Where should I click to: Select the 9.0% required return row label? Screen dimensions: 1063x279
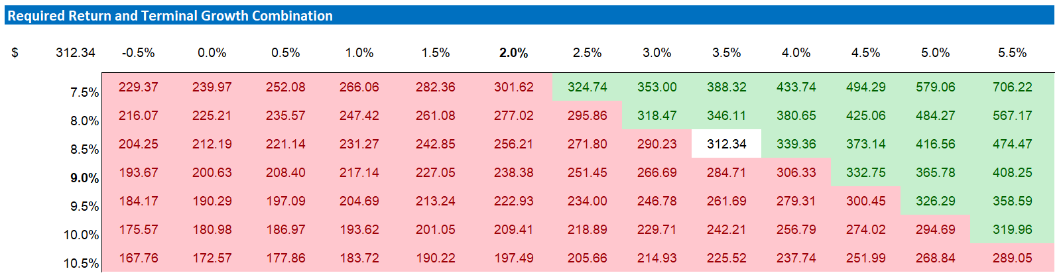84,178
